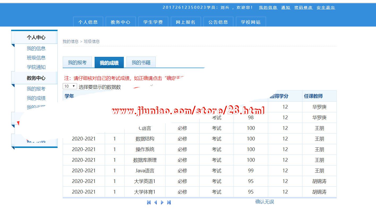Visit 学校网站 from navigation bar
Screen dimensions: 376x222
pyautogui.click(x=251, y=22)
